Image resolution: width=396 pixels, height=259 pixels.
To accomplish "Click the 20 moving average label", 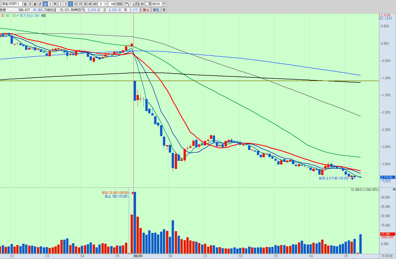I will point(2,15).
